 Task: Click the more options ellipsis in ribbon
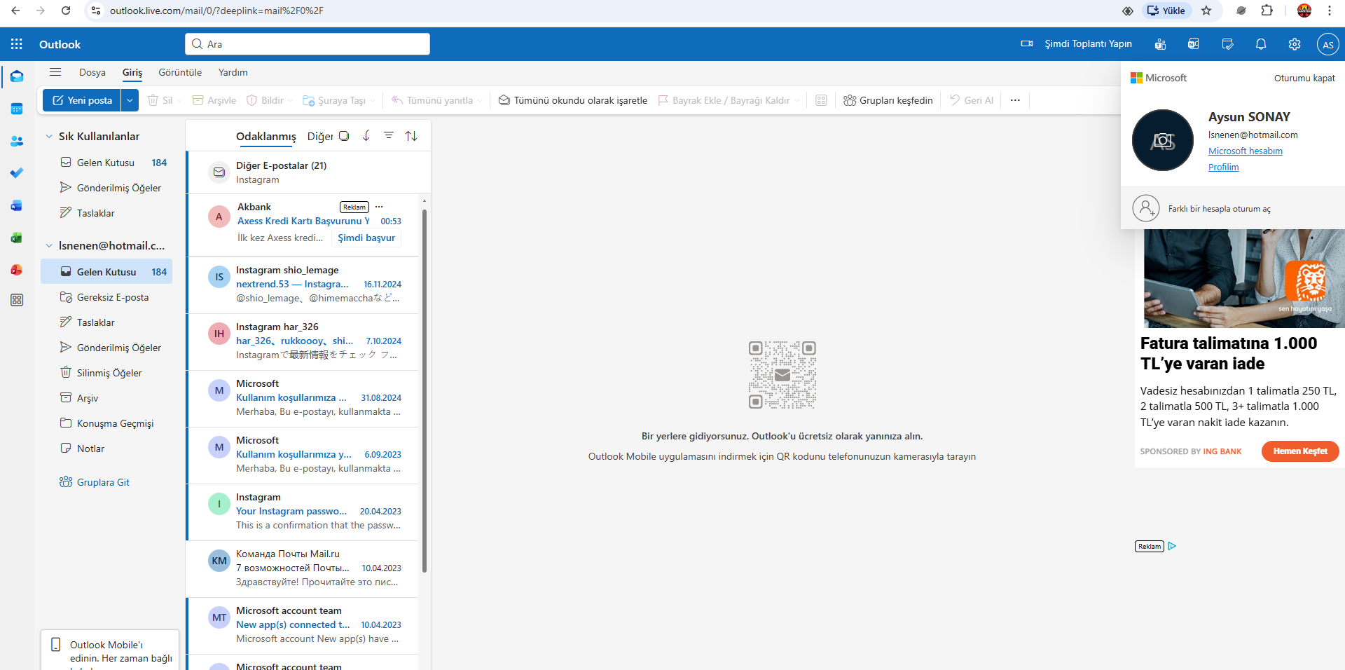[1015, 100]
